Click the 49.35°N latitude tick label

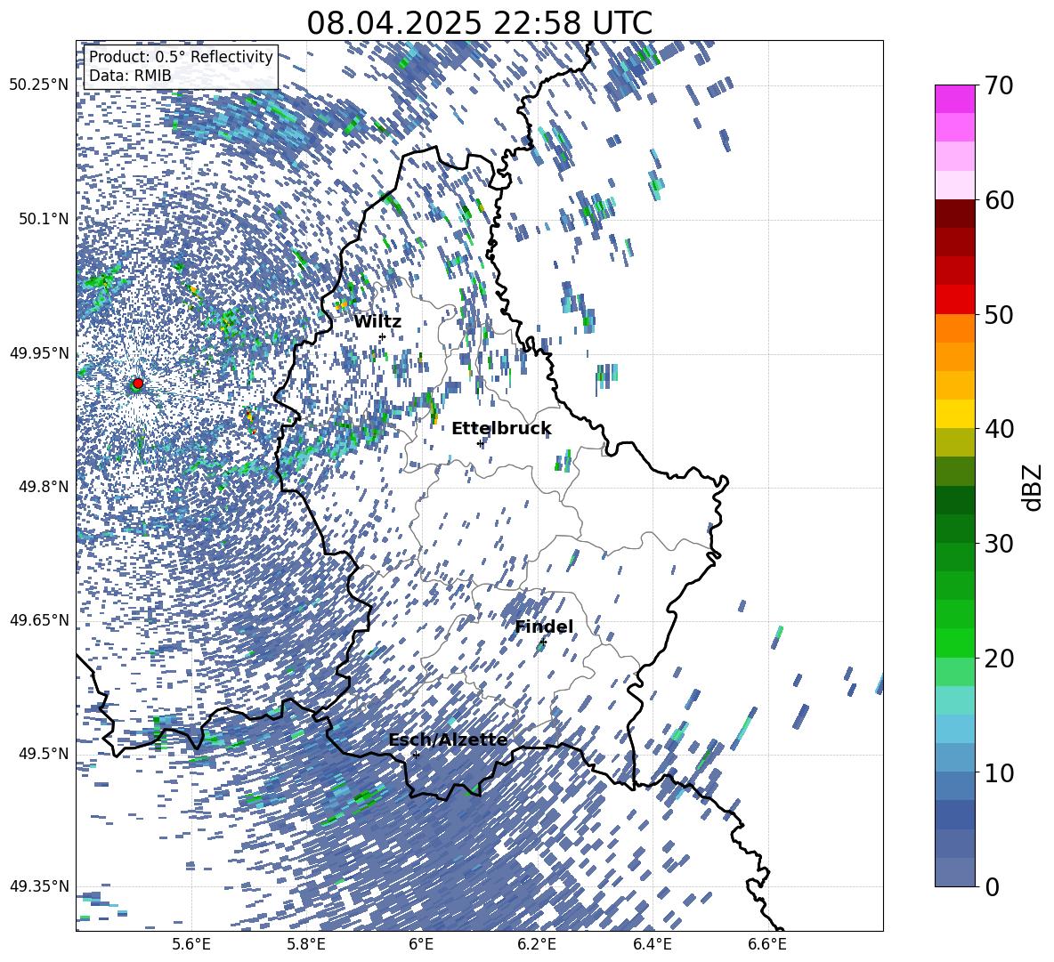39,886
